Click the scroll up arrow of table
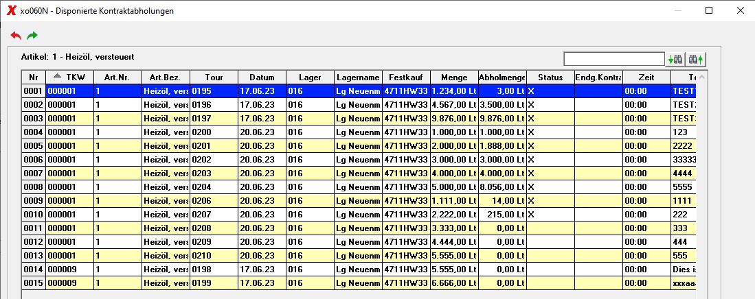 (701, 77)
